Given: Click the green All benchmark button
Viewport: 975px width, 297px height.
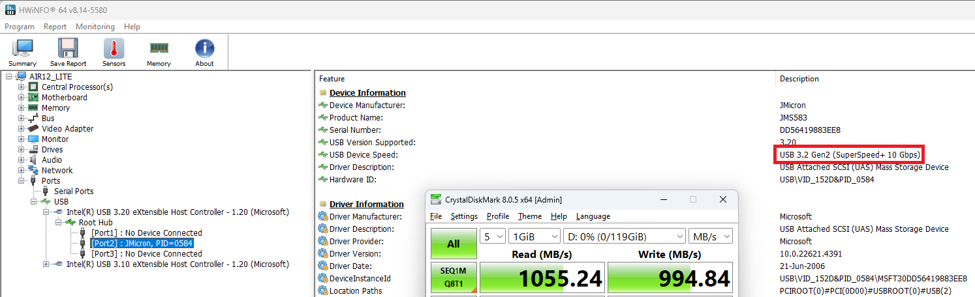Looking at the screenshot, I should click(454, 244).
